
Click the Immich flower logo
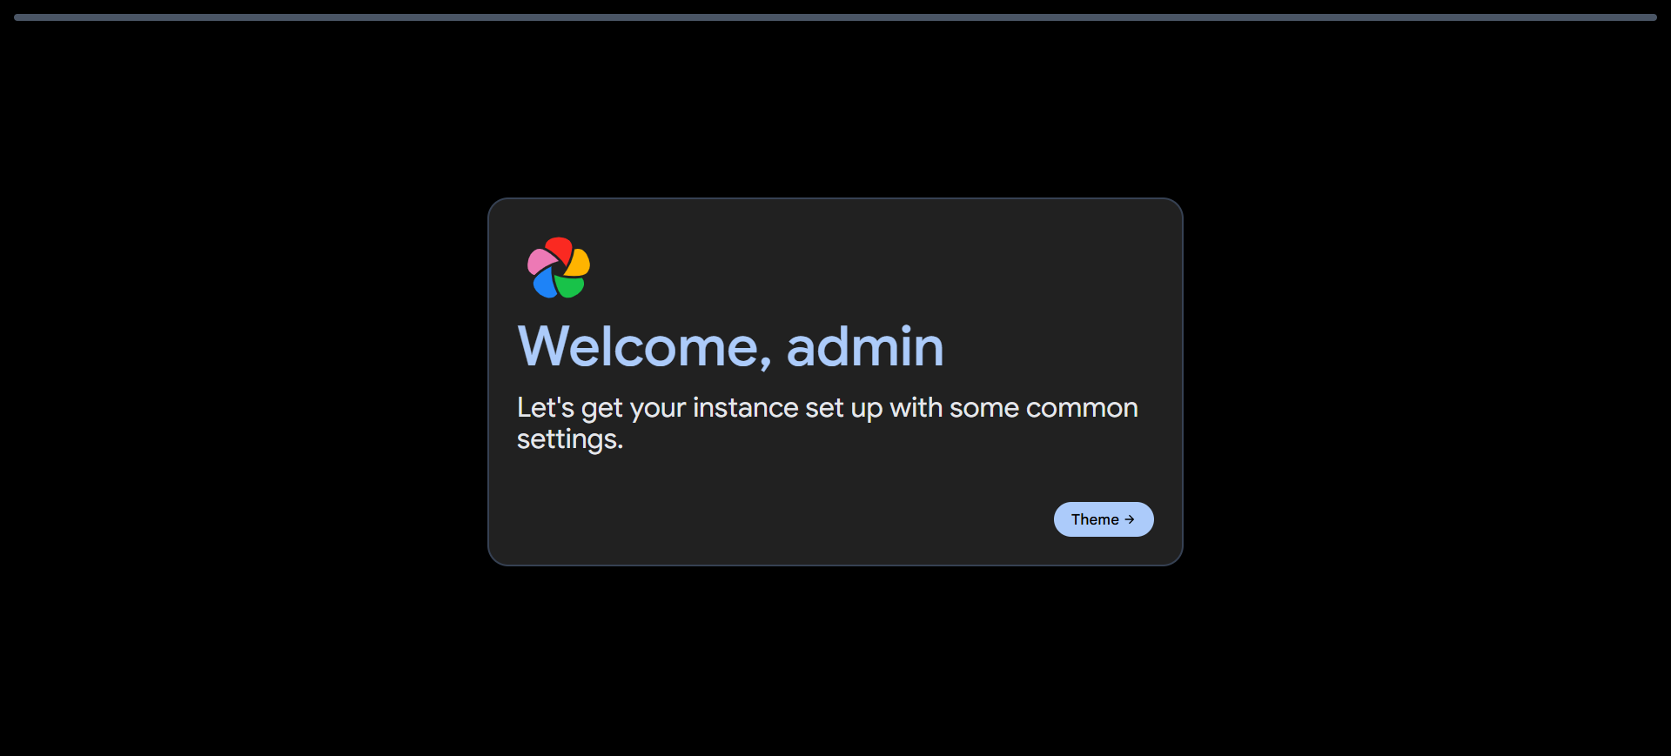(x=559, y=268)
